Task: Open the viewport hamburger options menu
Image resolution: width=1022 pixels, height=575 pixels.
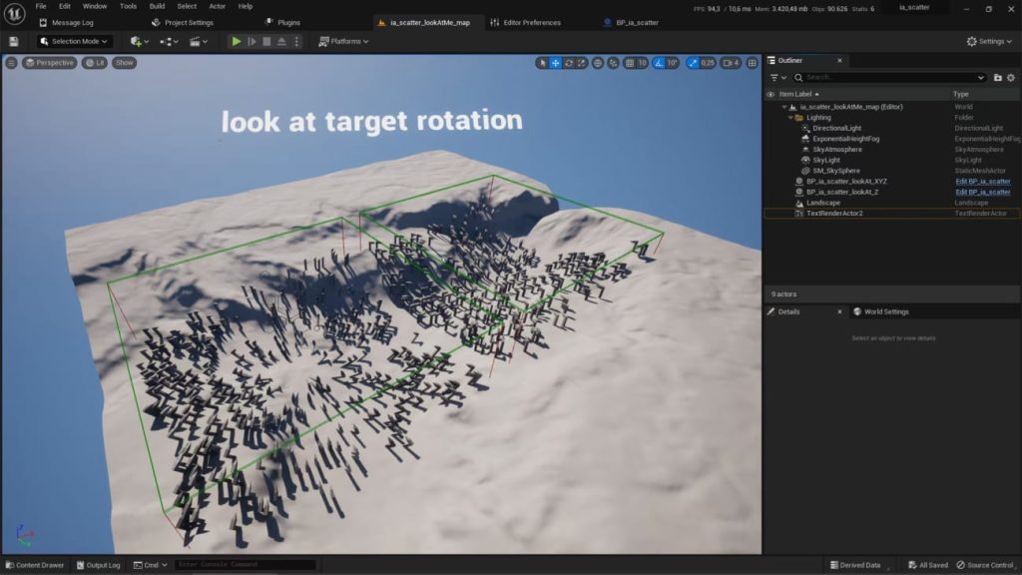Action: [11, 63]
